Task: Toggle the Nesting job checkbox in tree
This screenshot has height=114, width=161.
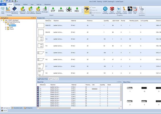Action: coord(10,26)
